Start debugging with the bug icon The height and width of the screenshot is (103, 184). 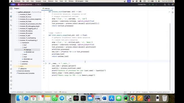tap(153, 5)
